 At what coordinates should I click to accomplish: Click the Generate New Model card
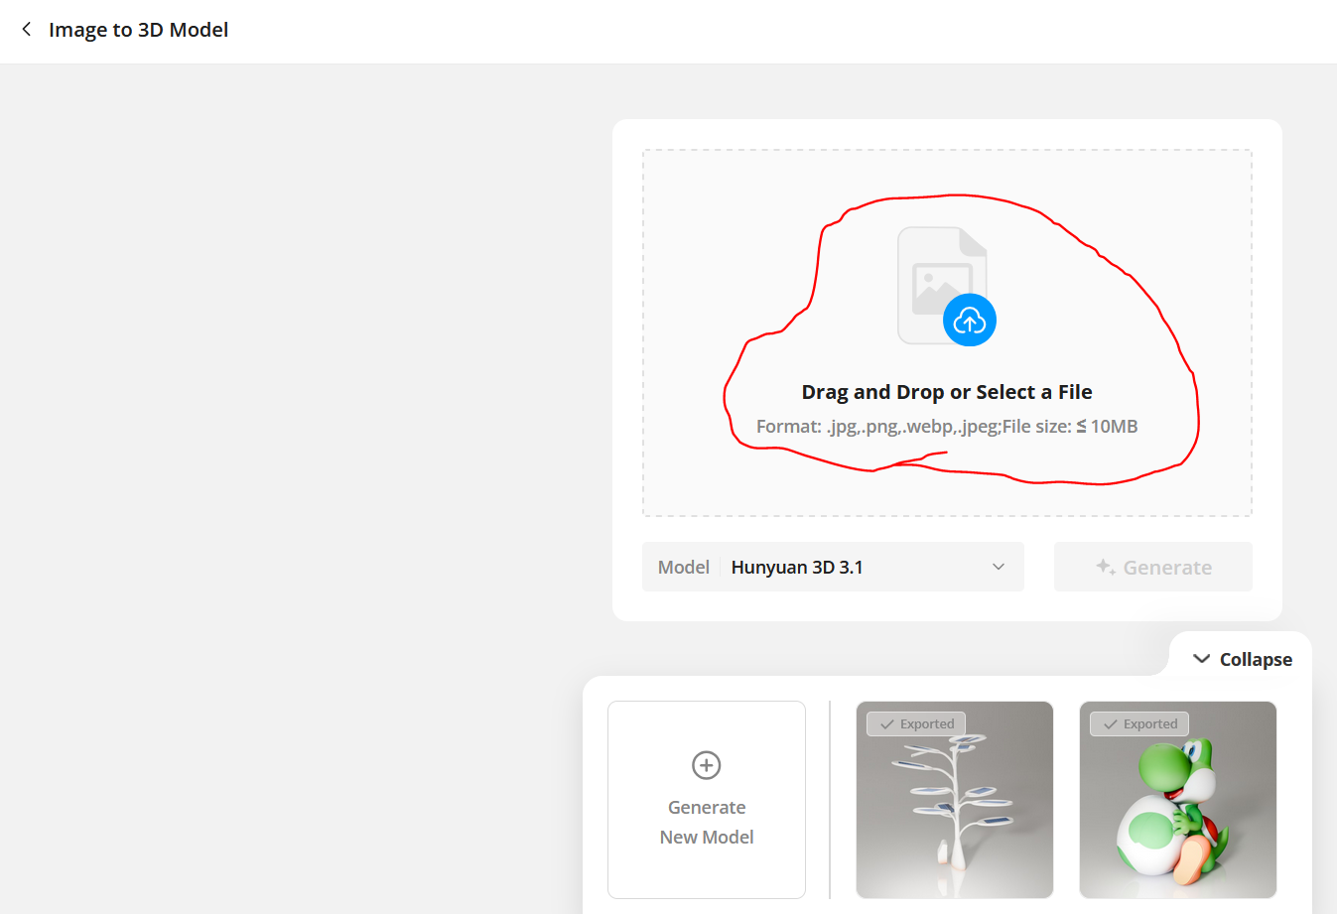[x=707, y=800]
